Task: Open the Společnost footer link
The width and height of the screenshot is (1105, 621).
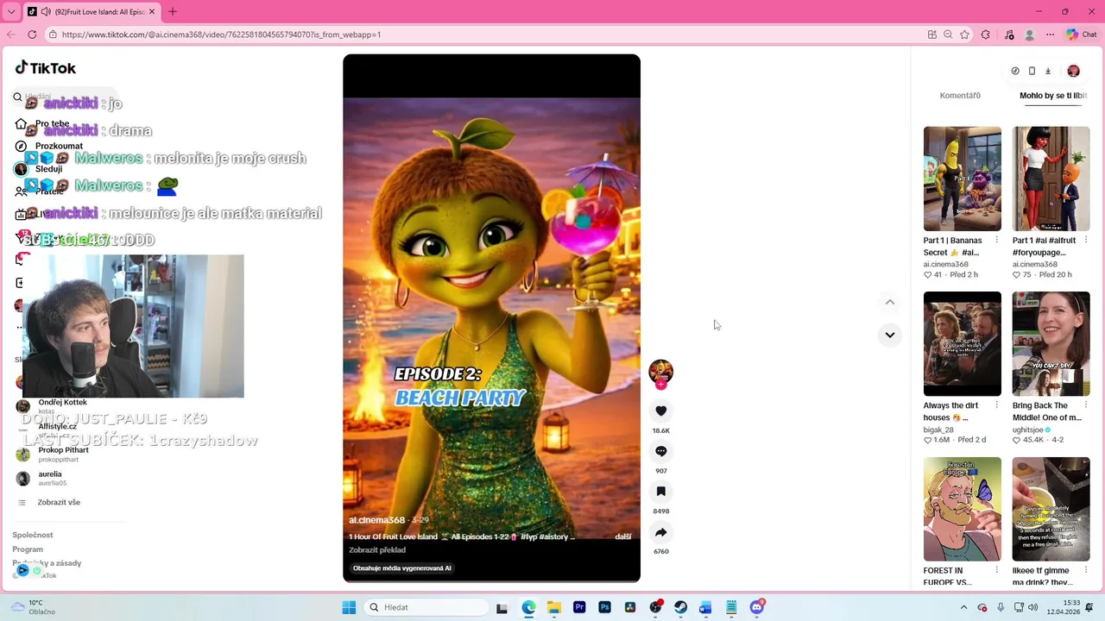Action: (33, 536)
